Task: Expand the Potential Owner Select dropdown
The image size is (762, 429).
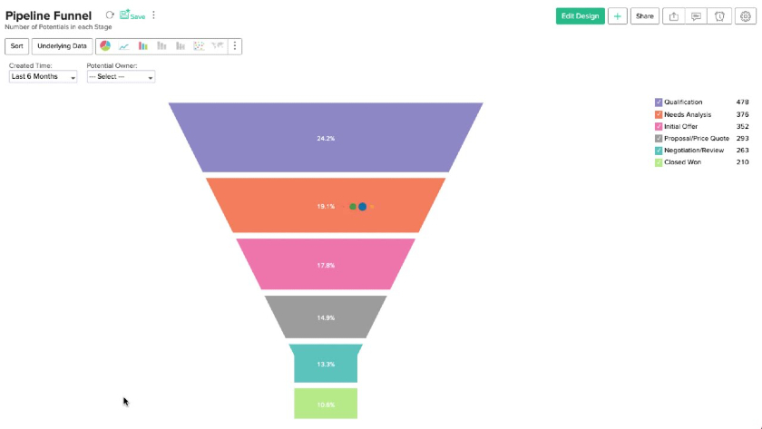Action: [121, 77]
